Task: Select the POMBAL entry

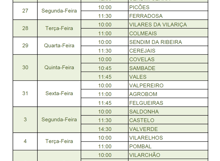Action: tap(168, 146)
